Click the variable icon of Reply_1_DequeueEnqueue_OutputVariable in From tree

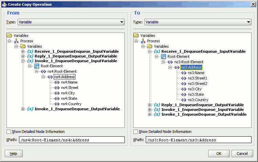click(x=30, y=56)
